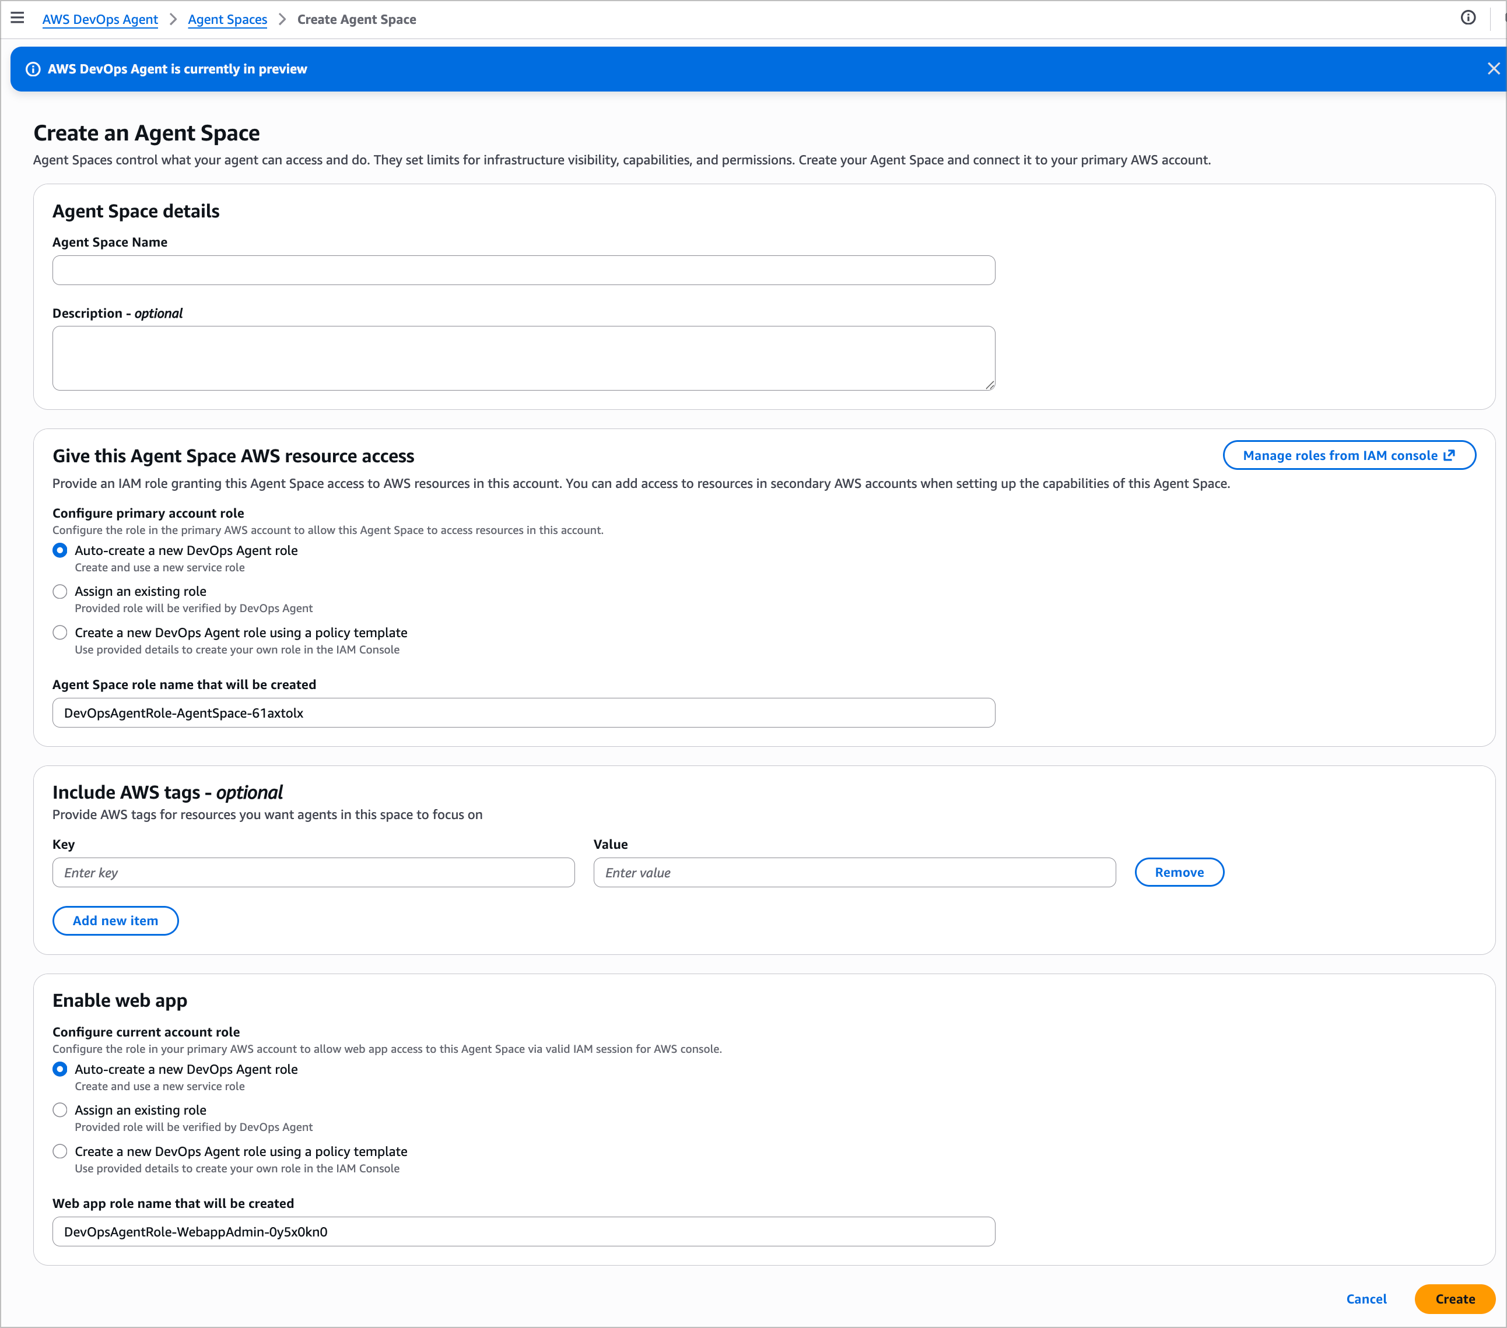This screenshot has height=1328, width=1507.
Task: Click the Agent Space Name field
Action: click(x=524, y=270)
